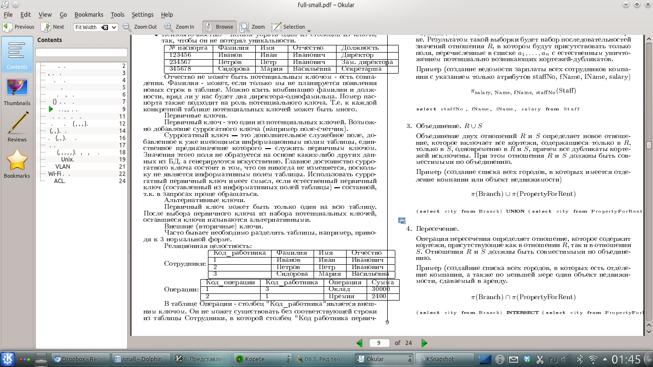The image size is (653, 367).
Task: Click the window menu icon in title bar
Action: coord(5,4)
